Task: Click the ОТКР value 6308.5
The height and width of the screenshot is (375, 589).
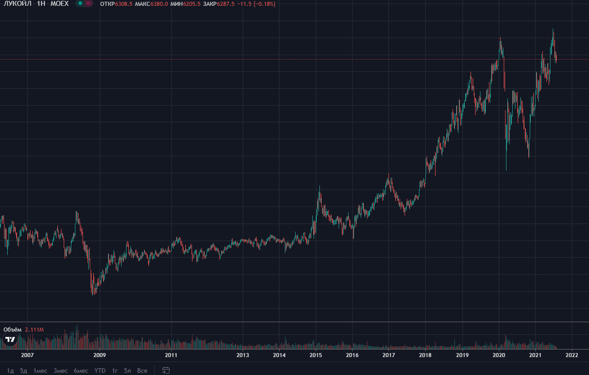Action: (x=123, y=3)
